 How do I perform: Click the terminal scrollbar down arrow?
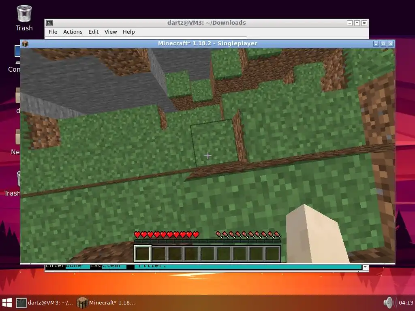pos(365,267)
